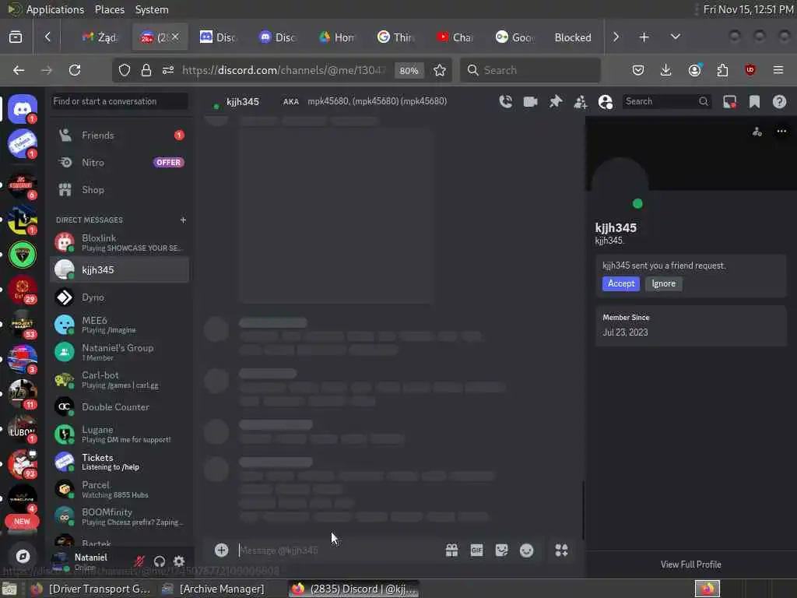Screen dimensions: 797x598
Task: Open the apps launcher in the message bar
Action: click(562, 551)
